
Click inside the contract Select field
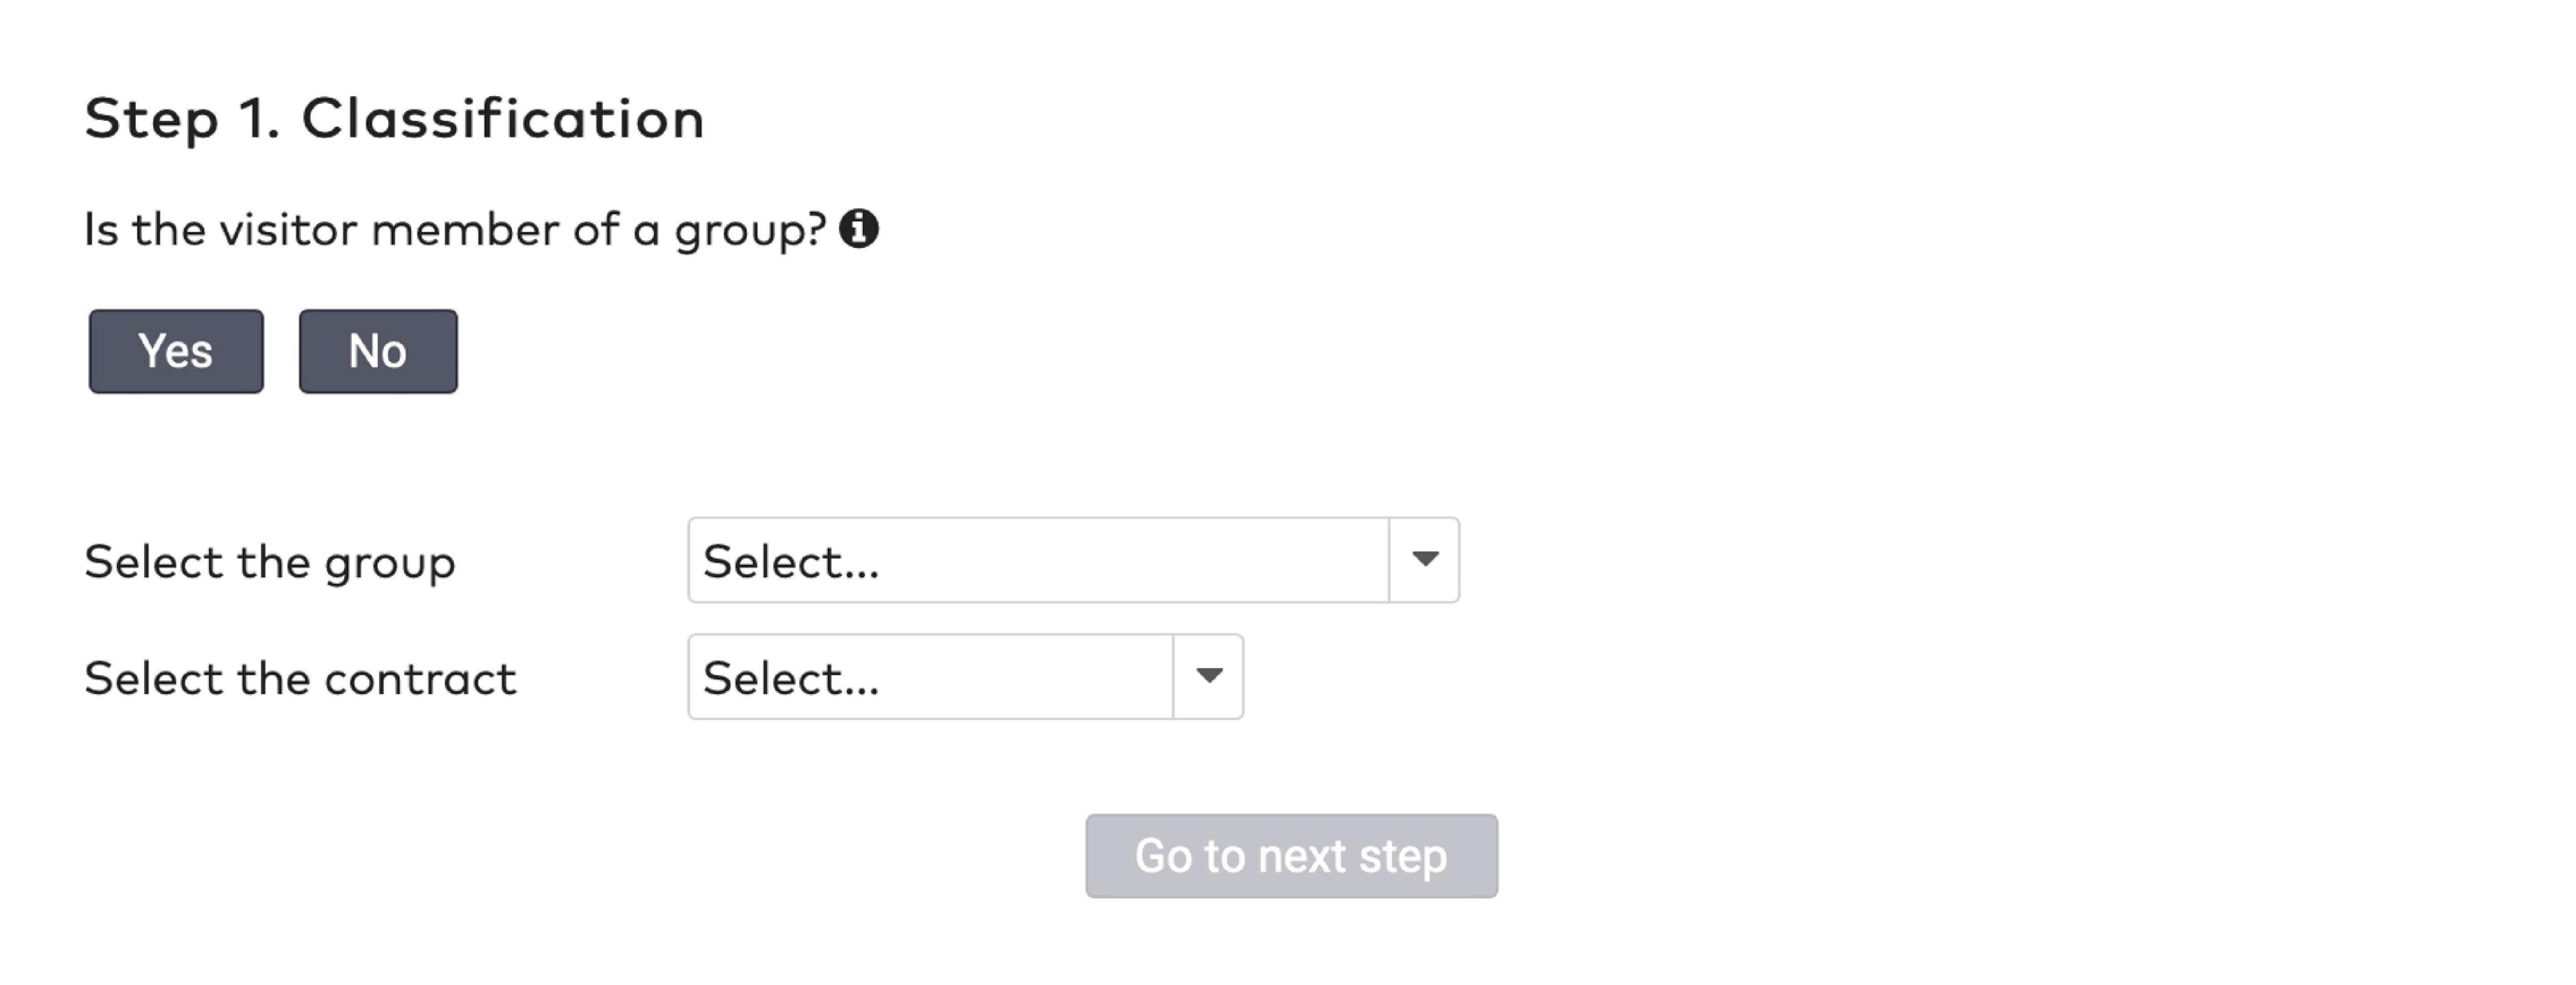pyautogui.click(x=930, y=677)
